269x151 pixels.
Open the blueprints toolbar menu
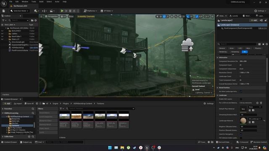click(x=44, y=11)
